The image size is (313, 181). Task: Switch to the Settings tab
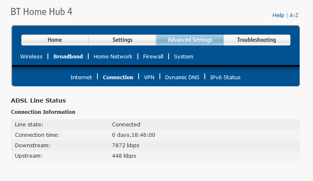[122, 40]
